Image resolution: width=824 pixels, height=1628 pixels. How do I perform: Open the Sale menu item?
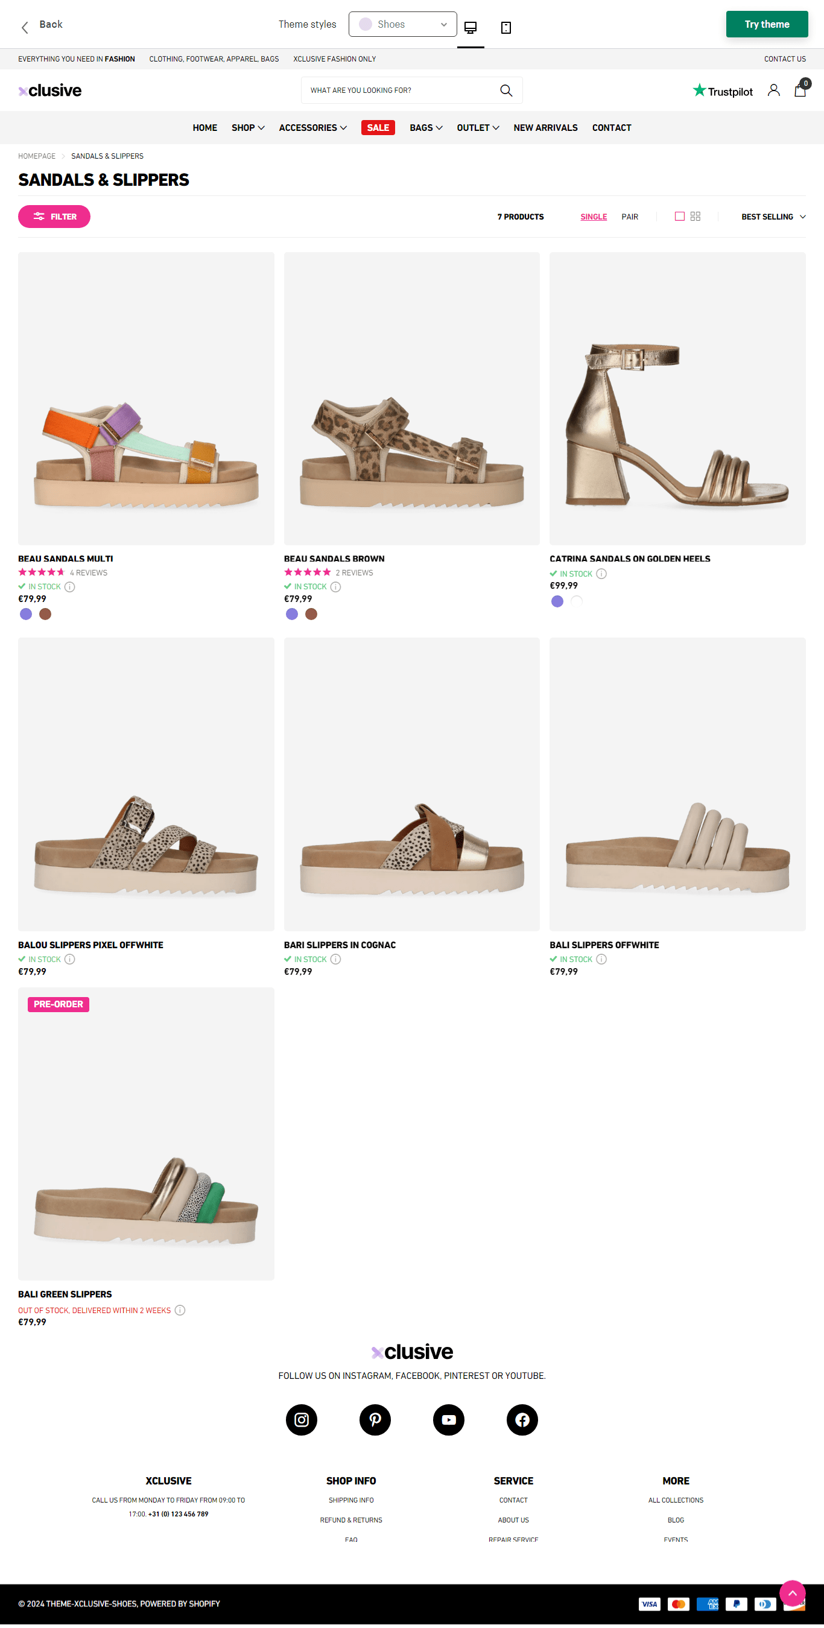click(378, 128)
